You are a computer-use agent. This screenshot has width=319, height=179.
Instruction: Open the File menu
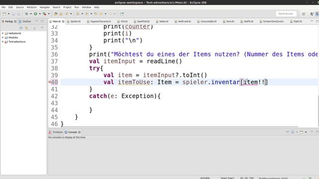pyautogui.click(x=3, y=7)
